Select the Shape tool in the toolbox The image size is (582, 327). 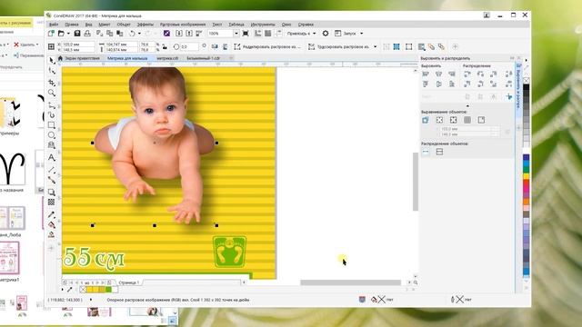point(52,71)
